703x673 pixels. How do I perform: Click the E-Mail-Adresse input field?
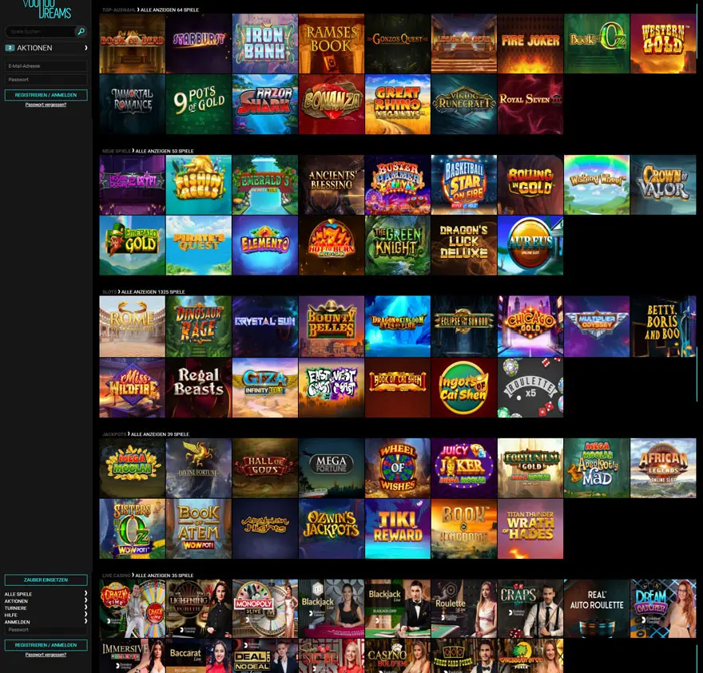tap(46, 66)
